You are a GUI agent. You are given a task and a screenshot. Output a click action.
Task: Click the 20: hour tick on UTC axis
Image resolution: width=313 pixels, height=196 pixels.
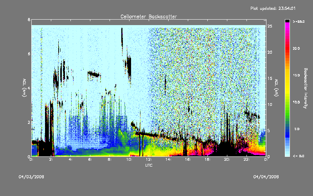pyautogui.click(x=227, y=160)
